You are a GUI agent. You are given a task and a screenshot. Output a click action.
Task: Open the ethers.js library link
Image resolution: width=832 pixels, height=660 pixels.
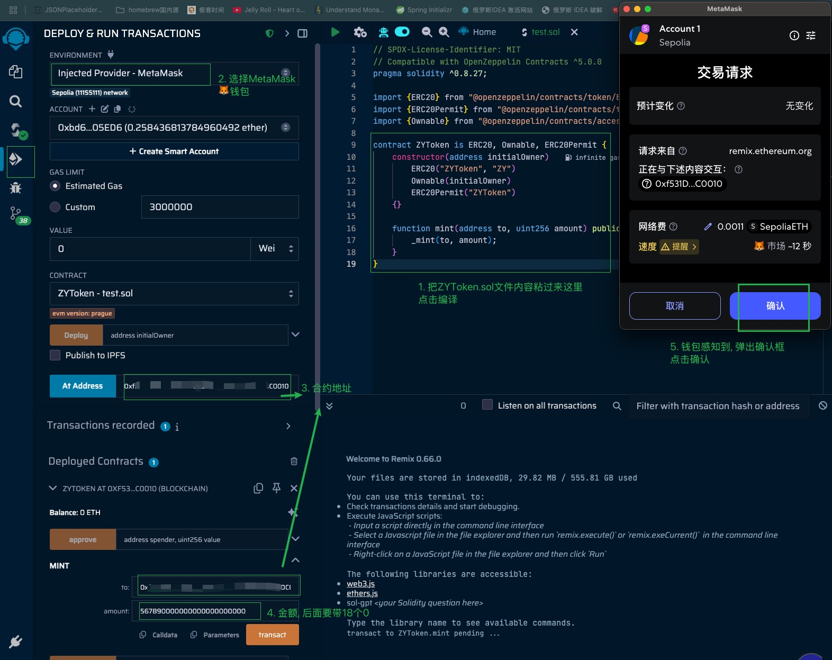click(362, 593)
